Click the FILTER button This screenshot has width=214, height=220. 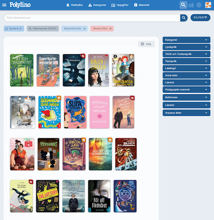[200, 18]
